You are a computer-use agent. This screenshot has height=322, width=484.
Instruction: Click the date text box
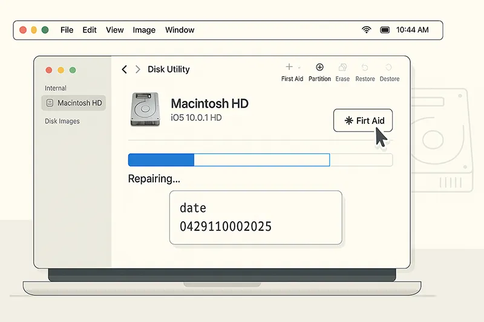point(255,217)
